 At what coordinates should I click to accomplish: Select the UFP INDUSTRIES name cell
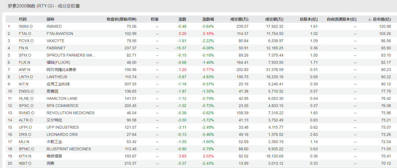(62, 127)
